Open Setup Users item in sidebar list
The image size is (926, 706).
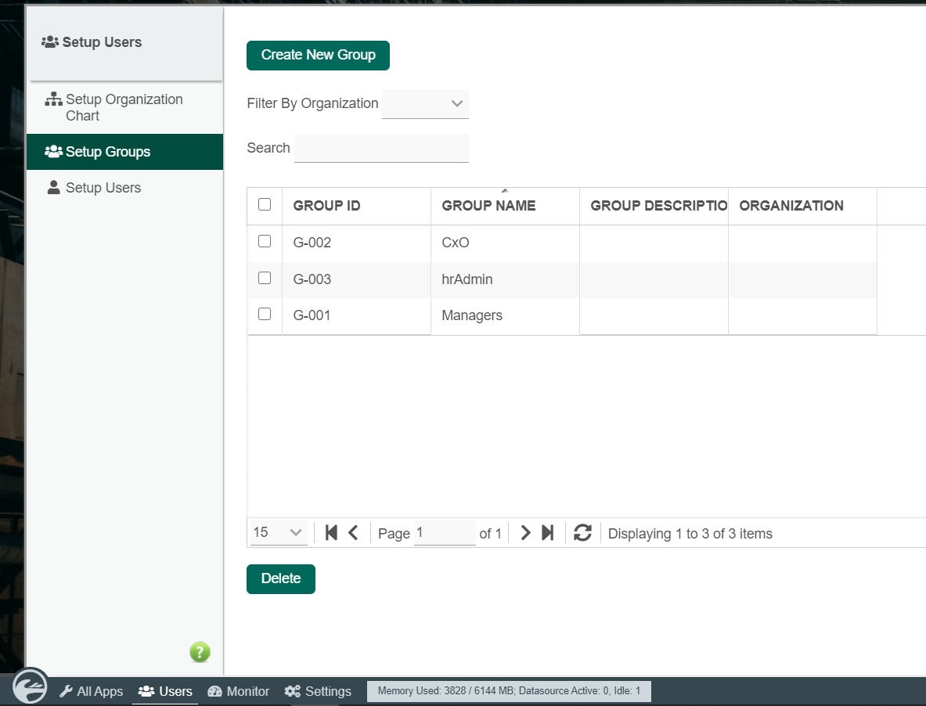pyautogui.click(x=103, y=188)
